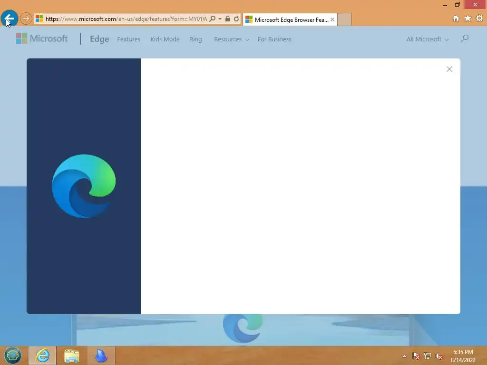Open the Bing nav item
Image resolution: width=487 pixels, height=365 pixels.
195,39
